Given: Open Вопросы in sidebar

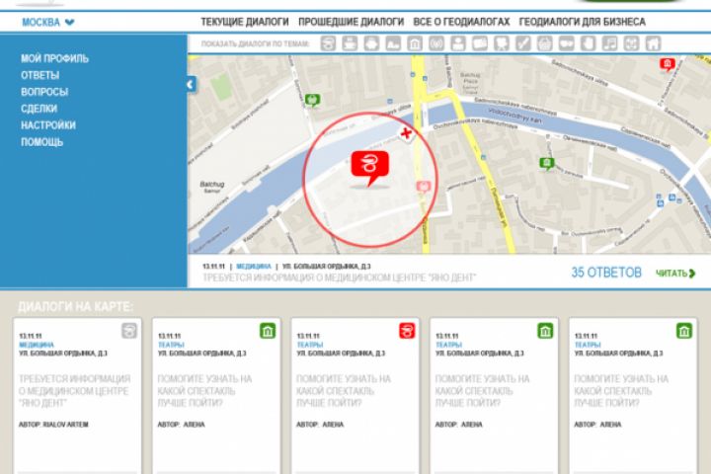Looking at the screenshot, I should click(x=44, y=92).
